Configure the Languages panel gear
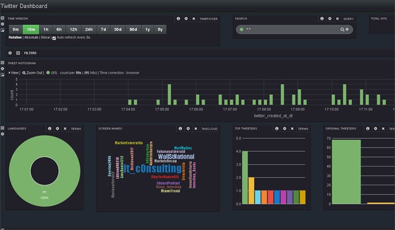395x230 pixels. point(58,129)
